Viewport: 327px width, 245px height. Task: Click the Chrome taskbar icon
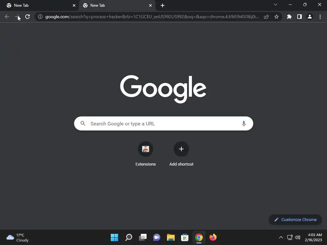click(x=199, y=237)
